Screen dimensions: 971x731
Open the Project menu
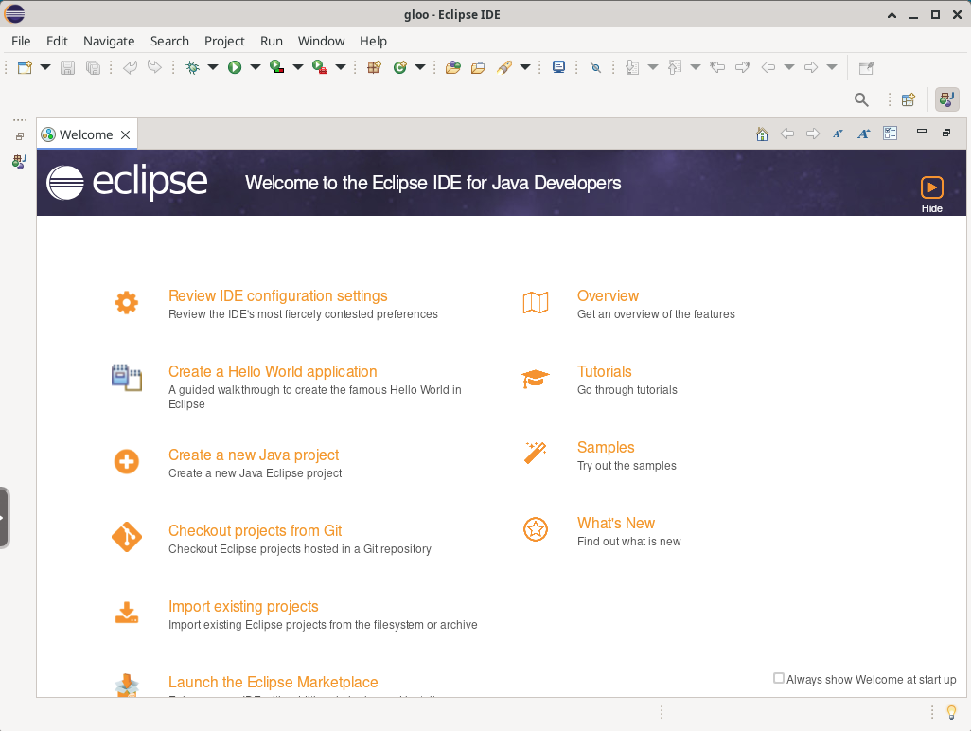224,41
